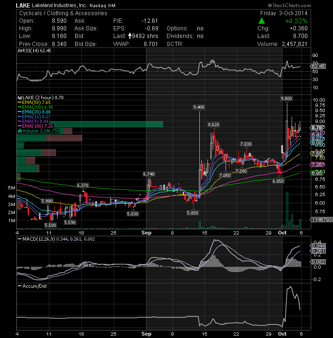Click the 5.900 price label
Image resolution: width=333 pixels, height=338 pixels.
point(47,201)
